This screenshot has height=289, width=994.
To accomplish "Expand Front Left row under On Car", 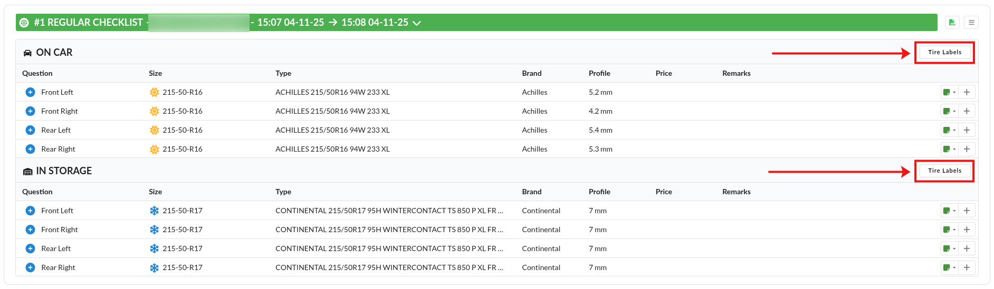I will [30, 92].
